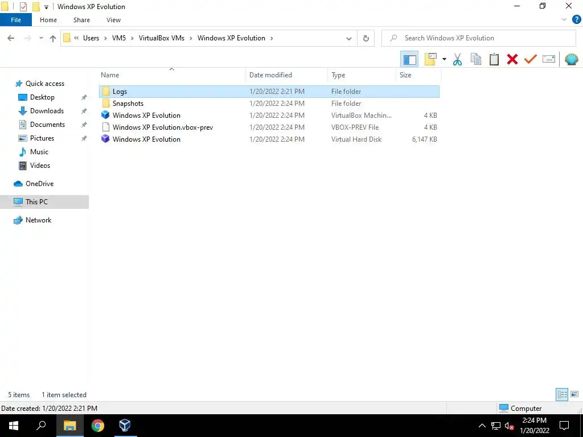Open dropdown arrow beside folder options icon
Image resolution: width=583 pixels, height=437 pixels.
pos(444,59)
